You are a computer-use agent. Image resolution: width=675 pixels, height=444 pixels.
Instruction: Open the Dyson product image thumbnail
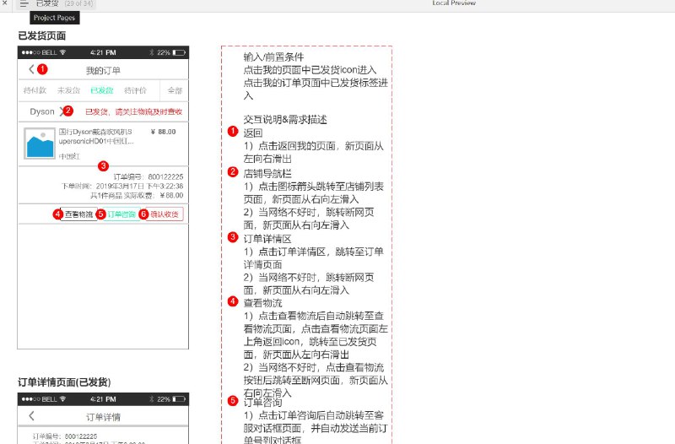[40, 143]
